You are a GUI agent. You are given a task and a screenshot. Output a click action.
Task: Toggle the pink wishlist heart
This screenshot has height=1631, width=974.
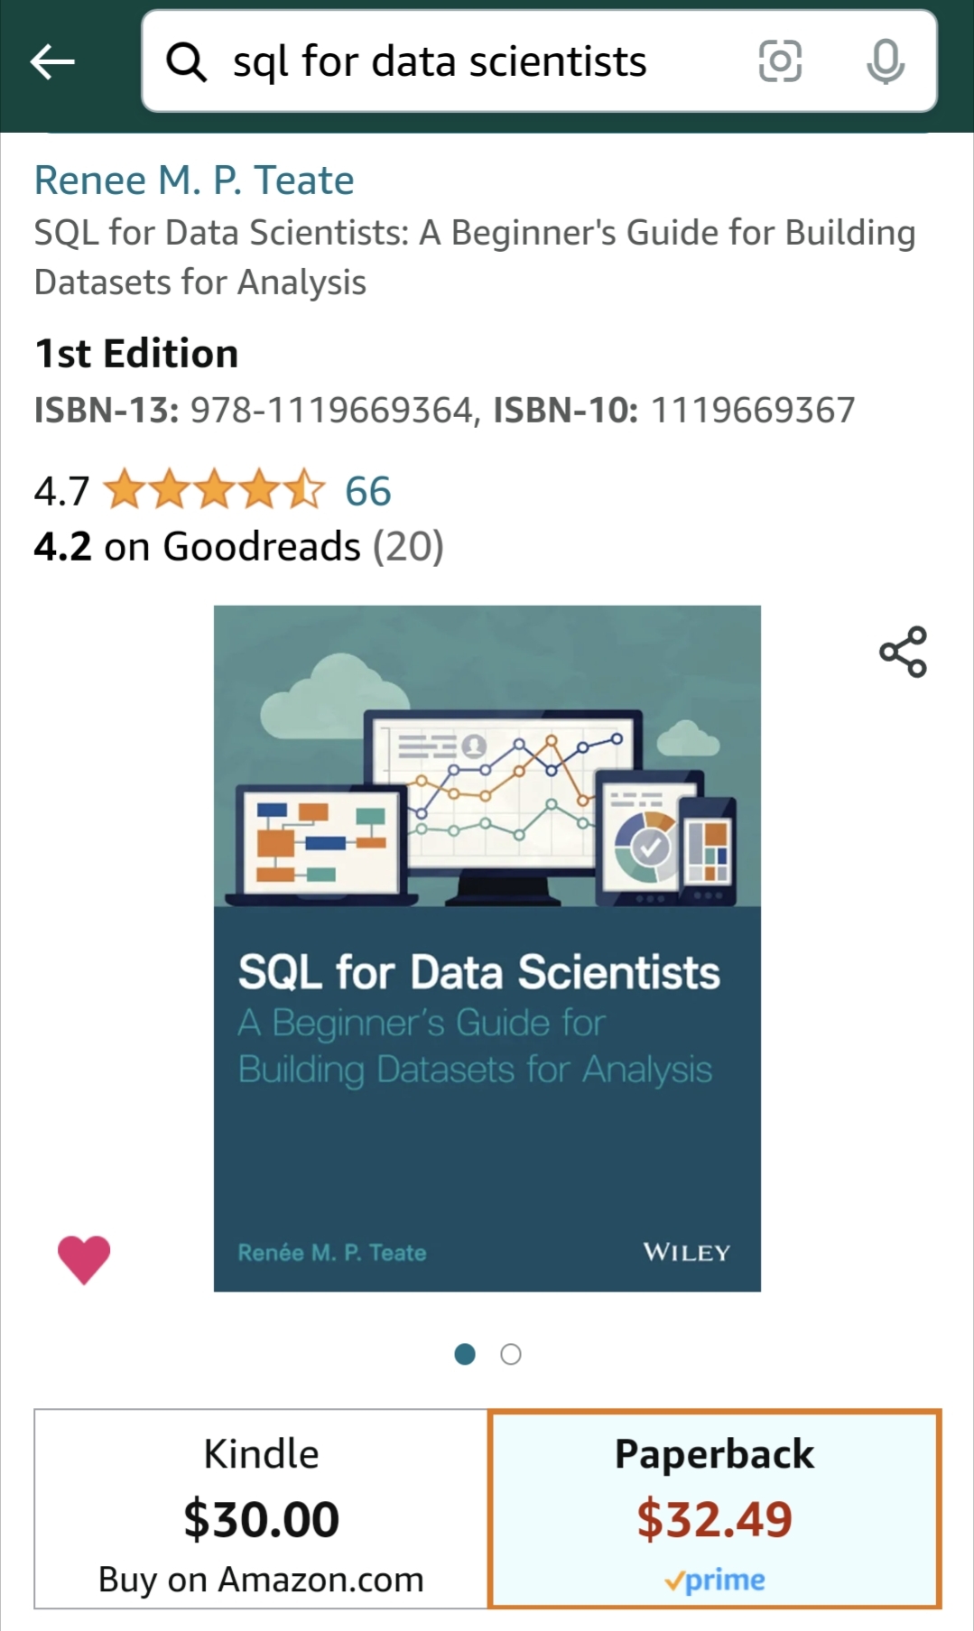pyautogui.click(x=84, y=1258)
